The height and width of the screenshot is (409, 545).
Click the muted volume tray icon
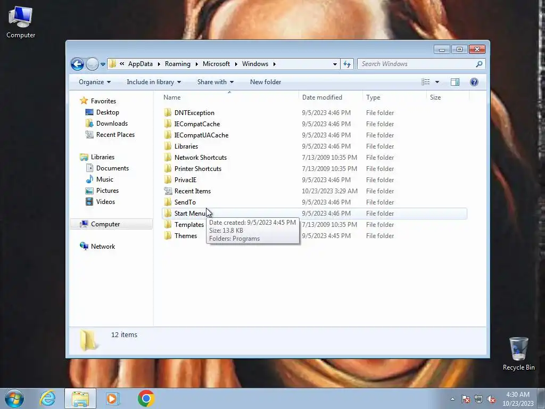click(x=491, y=399)
